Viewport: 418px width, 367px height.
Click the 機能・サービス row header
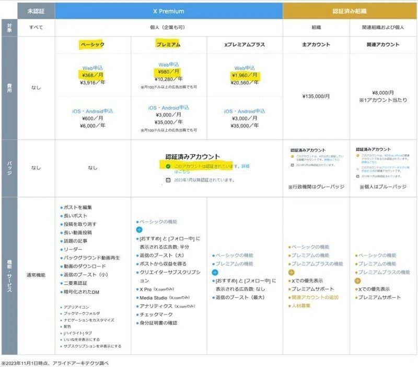[x=9, y=276]
